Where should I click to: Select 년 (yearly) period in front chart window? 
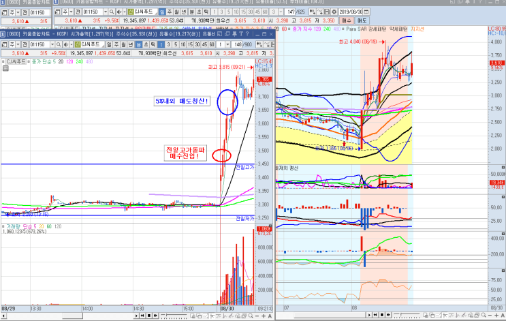point(131,44)
